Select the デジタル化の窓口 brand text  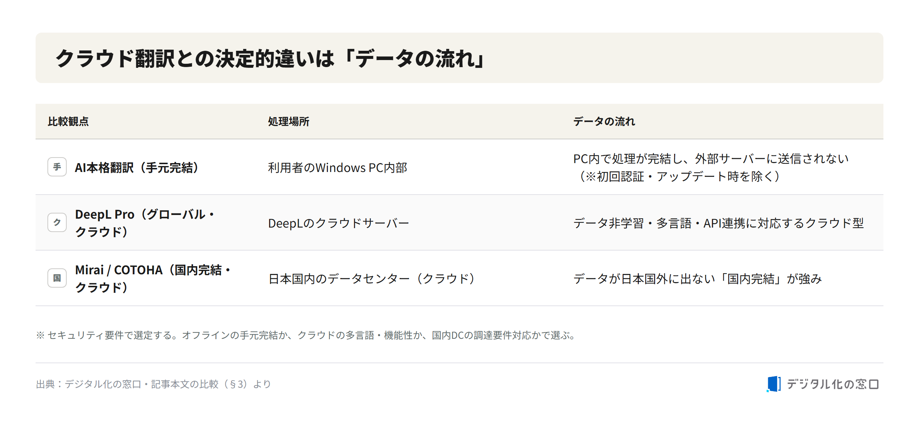tap(833, 384)
